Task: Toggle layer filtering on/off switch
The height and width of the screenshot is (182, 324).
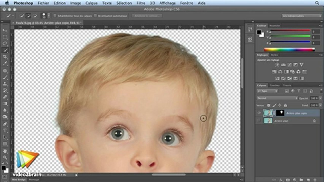Action: (x=321, y=91)
